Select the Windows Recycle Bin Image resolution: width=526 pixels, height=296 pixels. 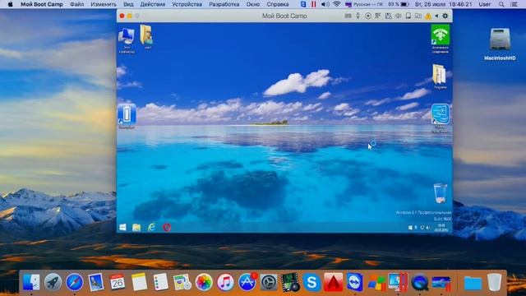(441, 193)
